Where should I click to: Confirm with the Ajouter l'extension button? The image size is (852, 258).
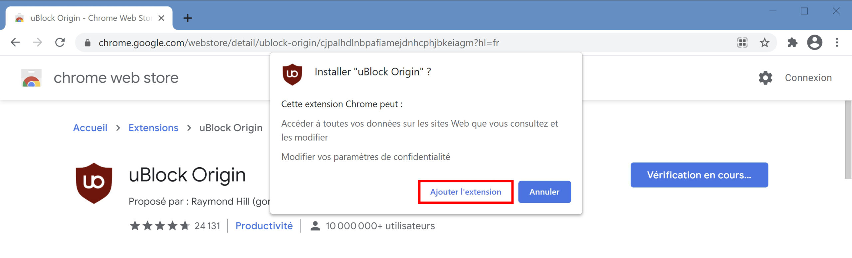[x=466, y=192]
